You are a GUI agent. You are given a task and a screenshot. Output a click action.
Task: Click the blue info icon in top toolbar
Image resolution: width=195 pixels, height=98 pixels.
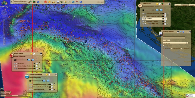(x=38, y=2)
